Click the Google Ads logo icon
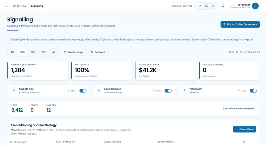Screen dimensions: 267x145 click(x=14, y=91)
